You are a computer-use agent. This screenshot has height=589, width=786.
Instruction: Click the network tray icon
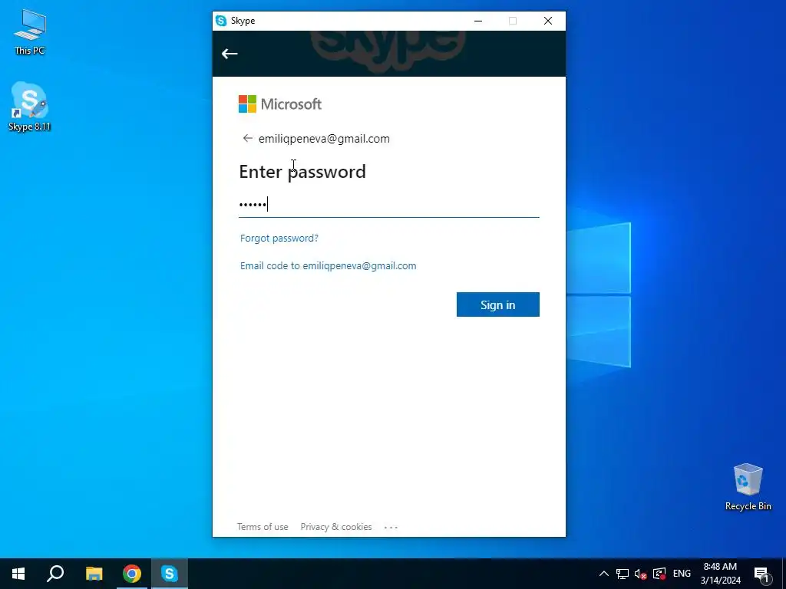coord(623,574)
